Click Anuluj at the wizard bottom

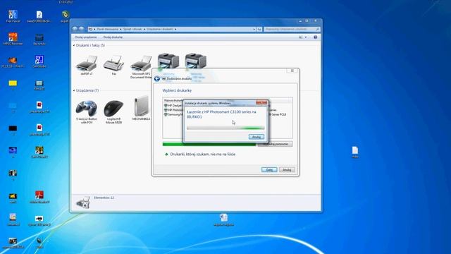click(x=287, y=169)
